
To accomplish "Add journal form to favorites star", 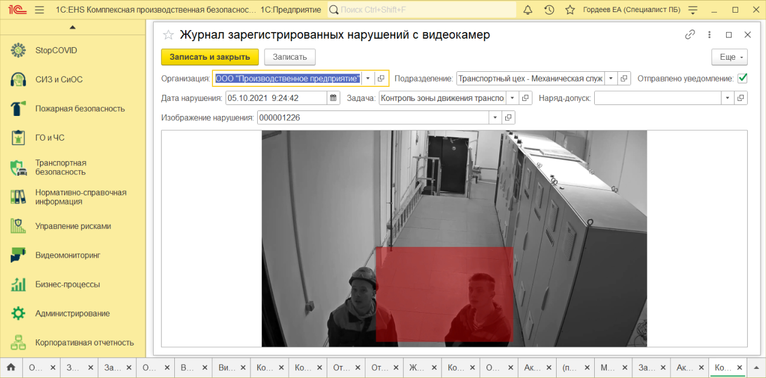I will pos(169,35).
